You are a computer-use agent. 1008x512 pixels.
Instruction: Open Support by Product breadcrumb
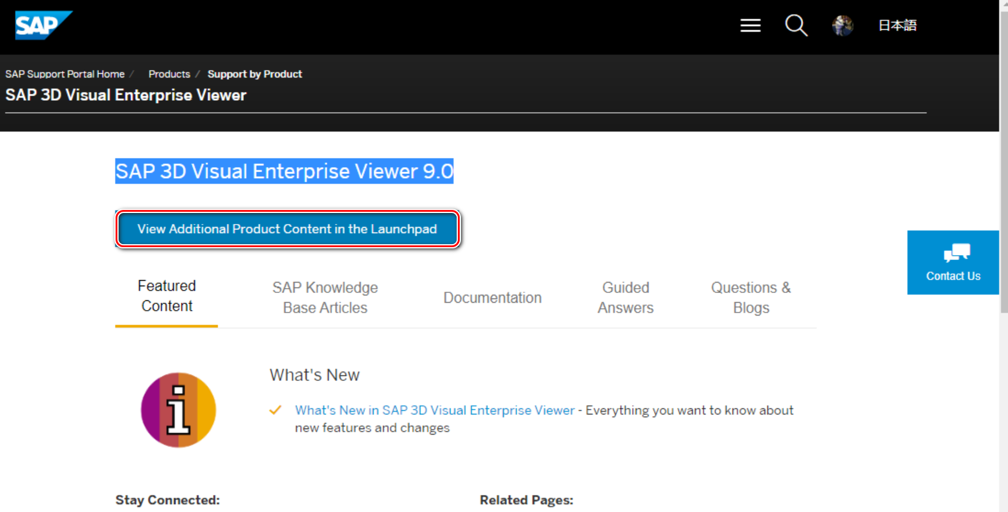click(255, 74)
